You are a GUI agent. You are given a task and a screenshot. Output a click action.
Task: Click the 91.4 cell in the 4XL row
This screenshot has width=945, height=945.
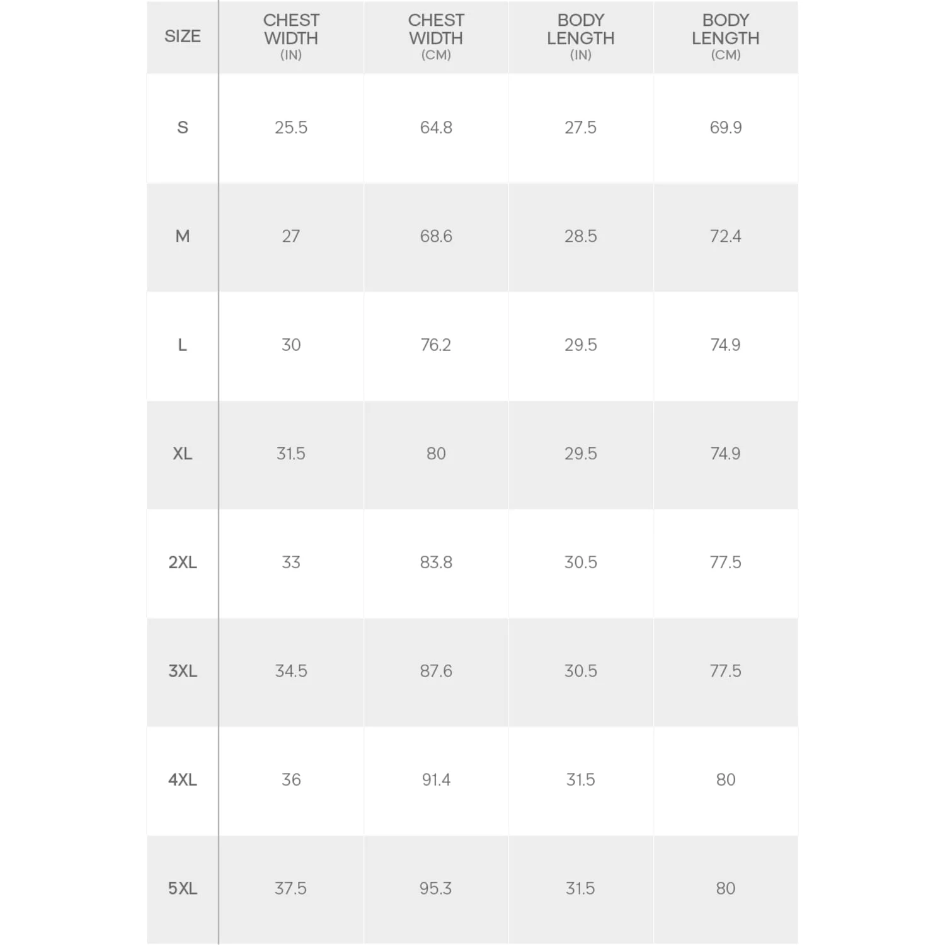coord(436,780)
